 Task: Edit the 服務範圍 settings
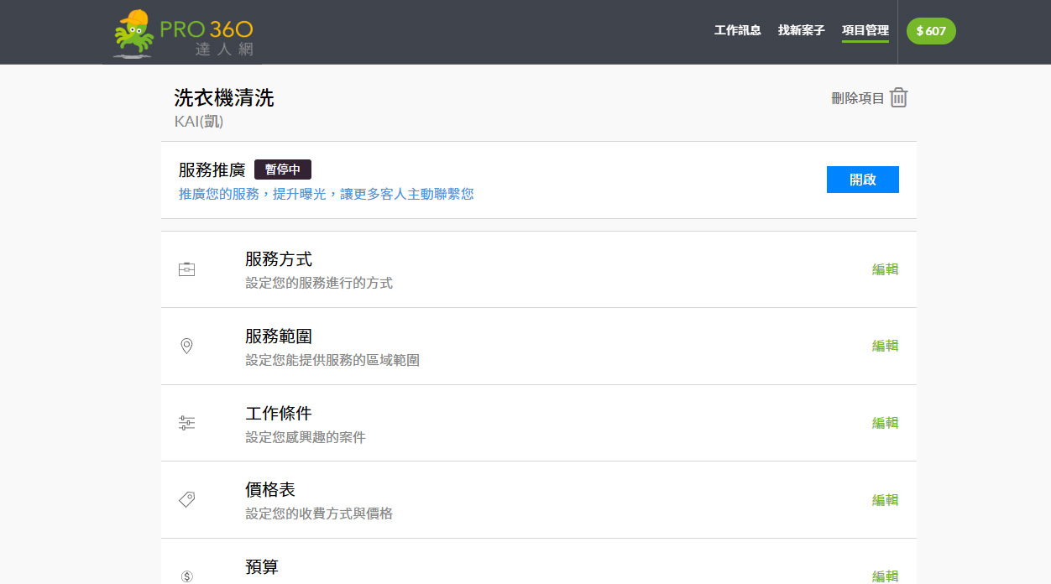click(x=885, y=346)
